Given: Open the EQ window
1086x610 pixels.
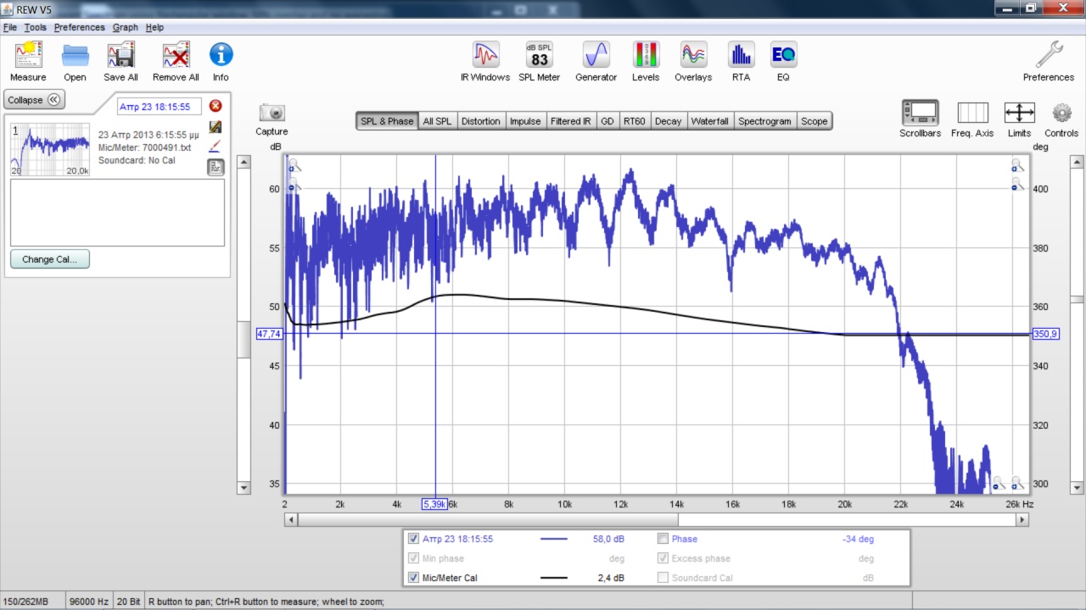Looking at the screenshot, I should pyautogui.click(x=782, y=56).
